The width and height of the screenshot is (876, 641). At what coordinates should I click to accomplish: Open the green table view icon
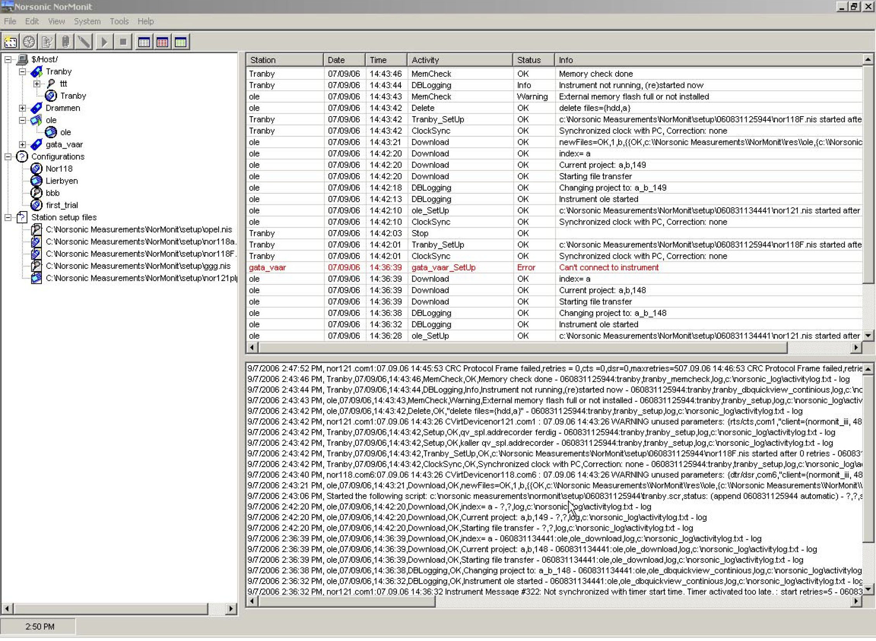pyautogui.click(x=181, y=42)
